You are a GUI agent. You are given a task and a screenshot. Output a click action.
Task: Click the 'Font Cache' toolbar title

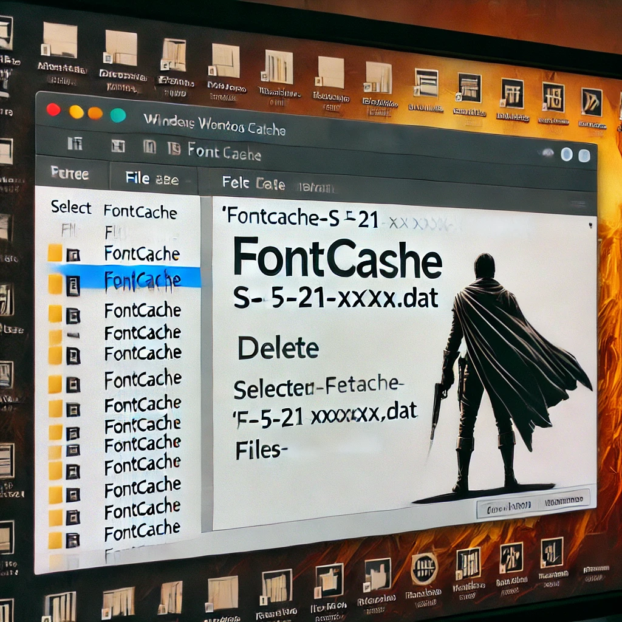click(224, 152)
